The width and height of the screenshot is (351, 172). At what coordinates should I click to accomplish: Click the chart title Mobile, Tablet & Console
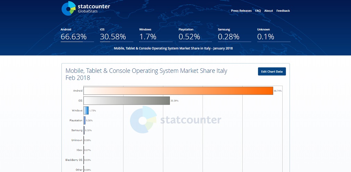[x=147, y=74]
